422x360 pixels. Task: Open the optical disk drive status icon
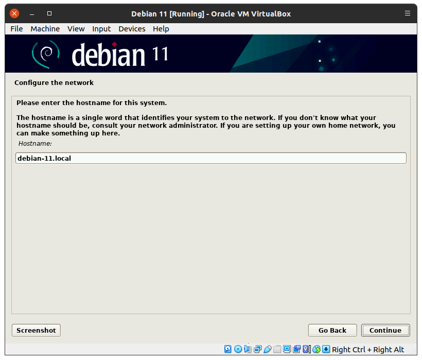click(x=238, y=350)
